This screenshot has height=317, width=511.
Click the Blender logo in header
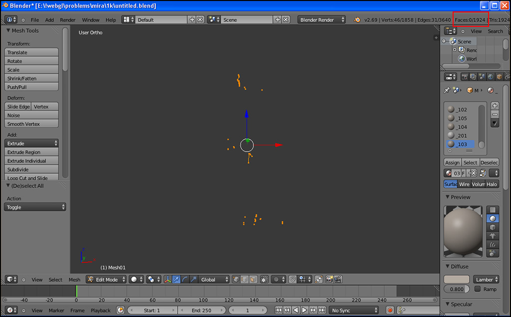357,20
